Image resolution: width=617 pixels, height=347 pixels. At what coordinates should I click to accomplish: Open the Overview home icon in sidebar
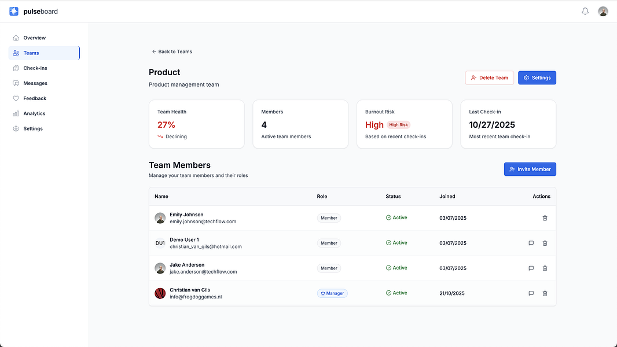coord(16,38)
